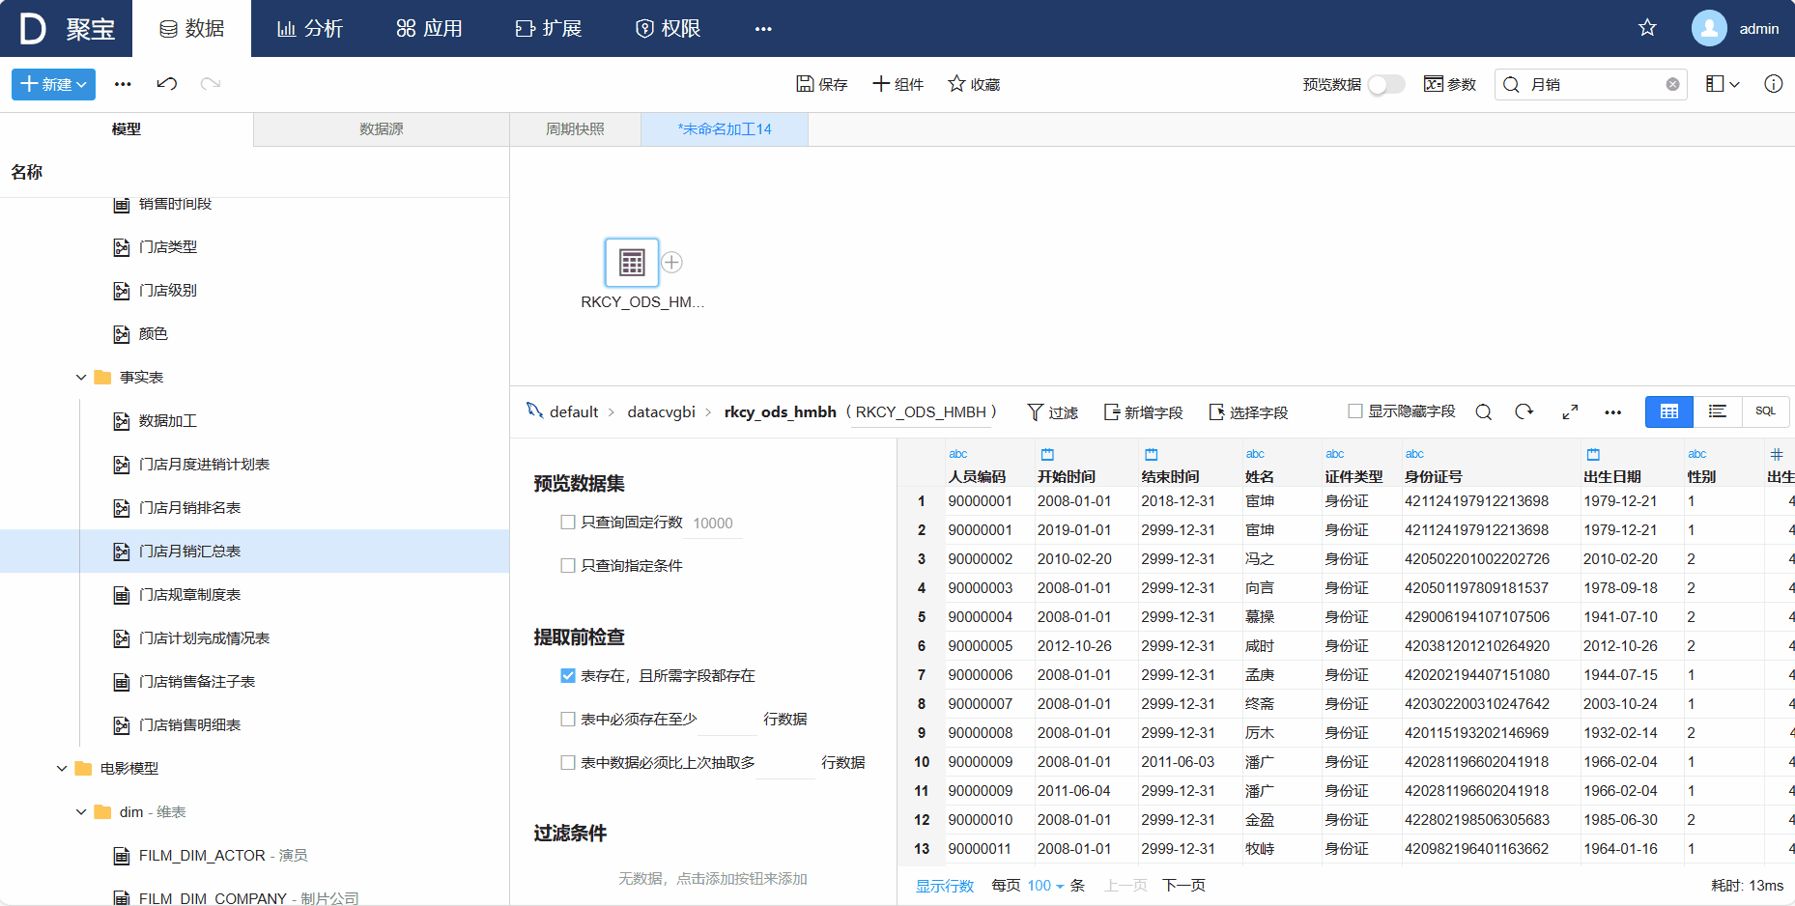Check 只查询固定行数 checkbox
This screenshot has width=1795, height=906.
click(x=568, y=523)
